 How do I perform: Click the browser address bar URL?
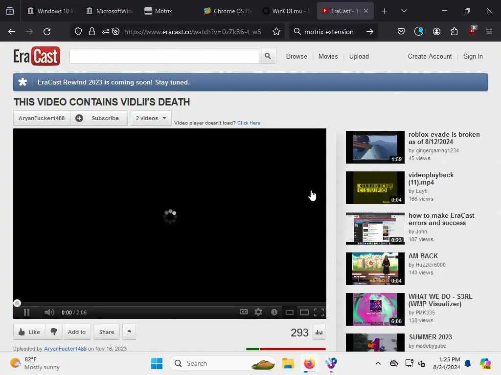tap(192, 32)
